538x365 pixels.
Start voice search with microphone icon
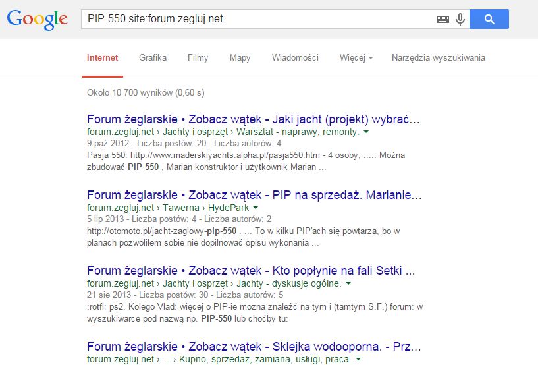pyautogui.click(x=460, y=20)
